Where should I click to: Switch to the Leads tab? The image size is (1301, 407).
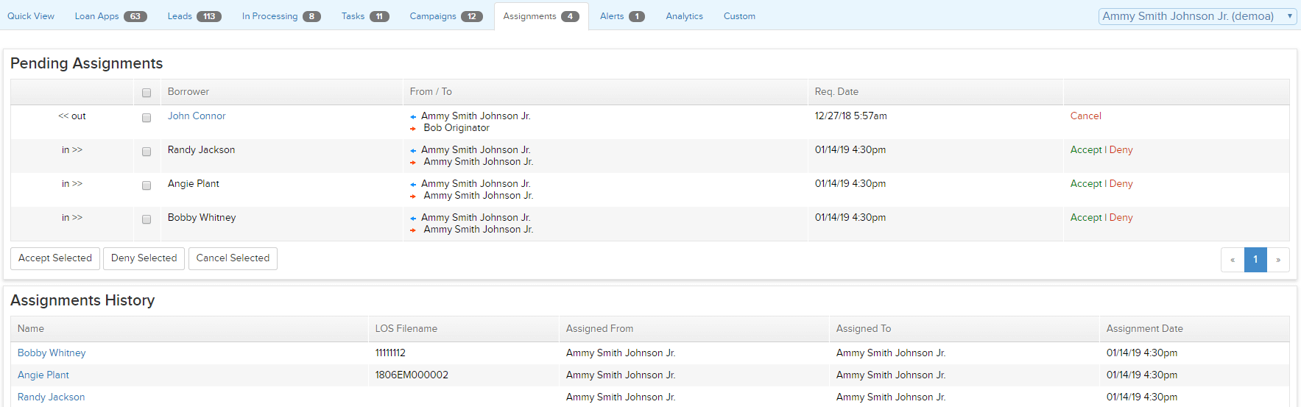pos(194,16)
